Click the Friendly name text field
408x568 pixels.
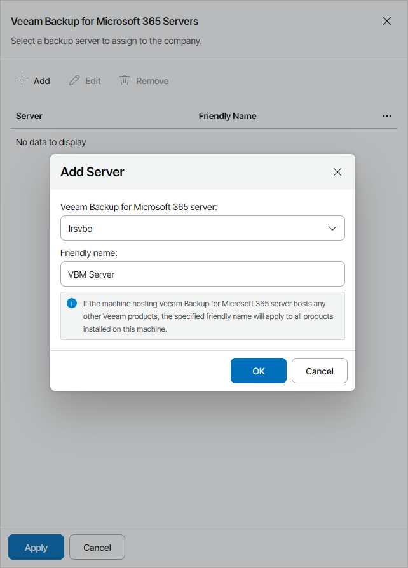pyautogui.click(x=203, y=274)
